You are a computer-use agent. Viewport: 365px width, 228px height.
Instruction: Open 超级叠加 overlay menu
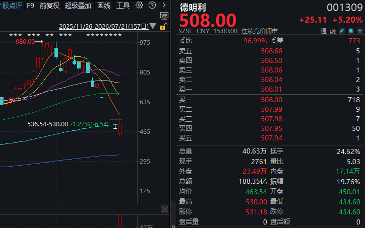(78, 6)
